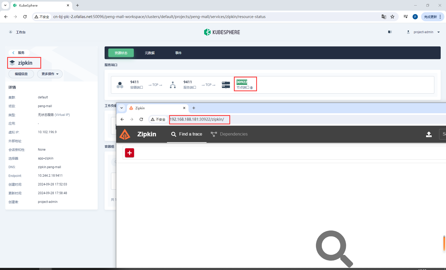The height and width of the screenshot is (270, 446).
Task: Click the service name zipkin title
Action: pyautogui.click(x=25, y=63)
